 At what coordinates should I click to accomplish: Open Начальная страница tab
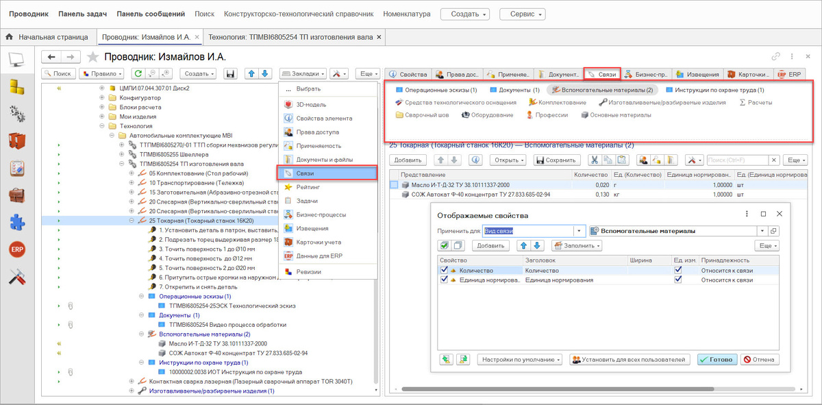[x=47, y=37]
